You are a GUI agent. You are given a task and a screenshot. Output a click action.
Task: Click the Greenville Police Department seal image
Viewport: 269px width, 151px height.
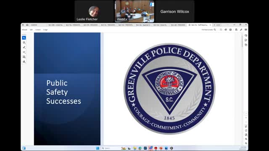click(x=169, y=89)
